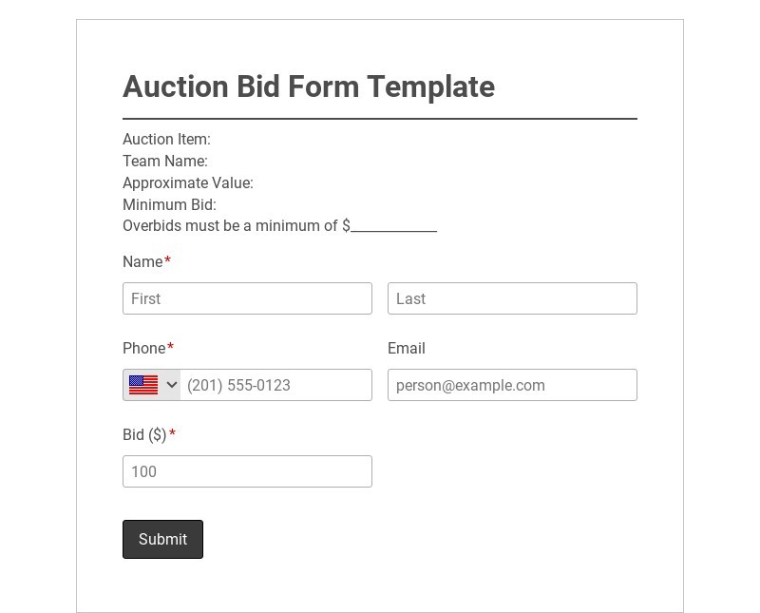Click the Minimum Bid text line
This screenshot has width=760, height=613.
(x=169, y=204)
